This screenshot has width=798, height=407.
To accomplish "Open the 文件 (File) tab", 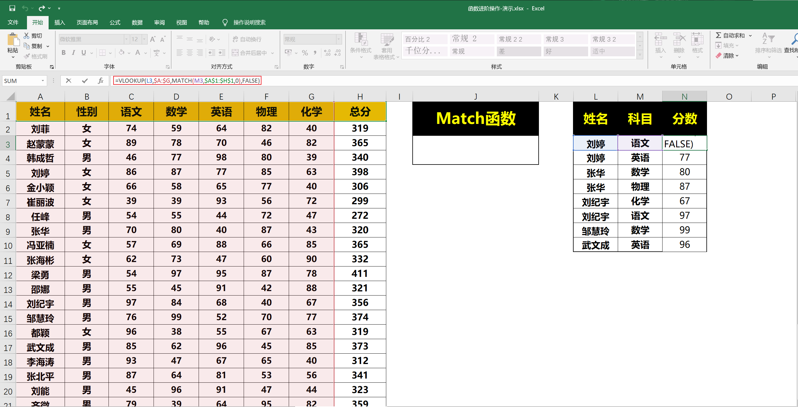I will (13, 22).
